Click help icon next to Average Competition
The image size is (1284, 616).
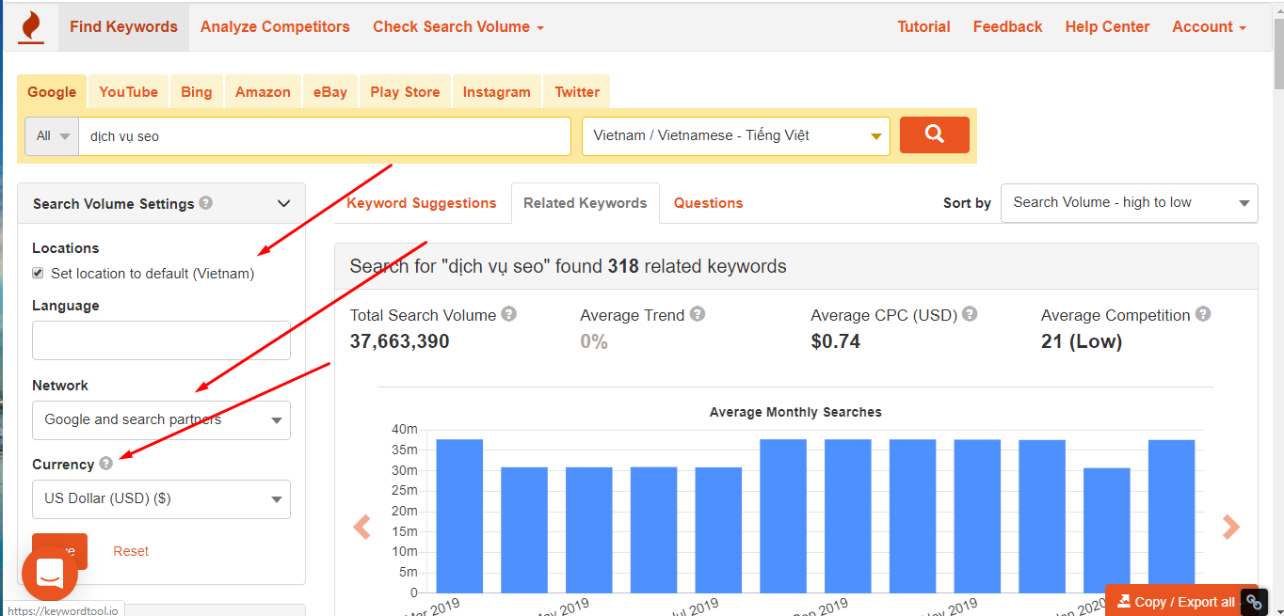tap(1203, 315)
